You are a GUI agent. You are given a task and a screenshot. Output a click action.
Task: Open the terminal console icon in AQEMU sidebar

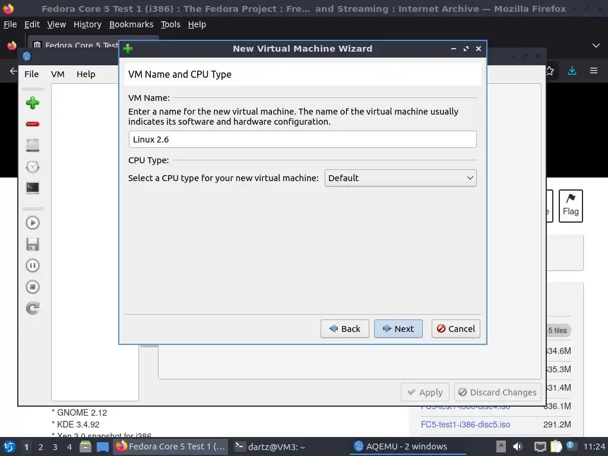pyautogui.click(x=33, y=188)
